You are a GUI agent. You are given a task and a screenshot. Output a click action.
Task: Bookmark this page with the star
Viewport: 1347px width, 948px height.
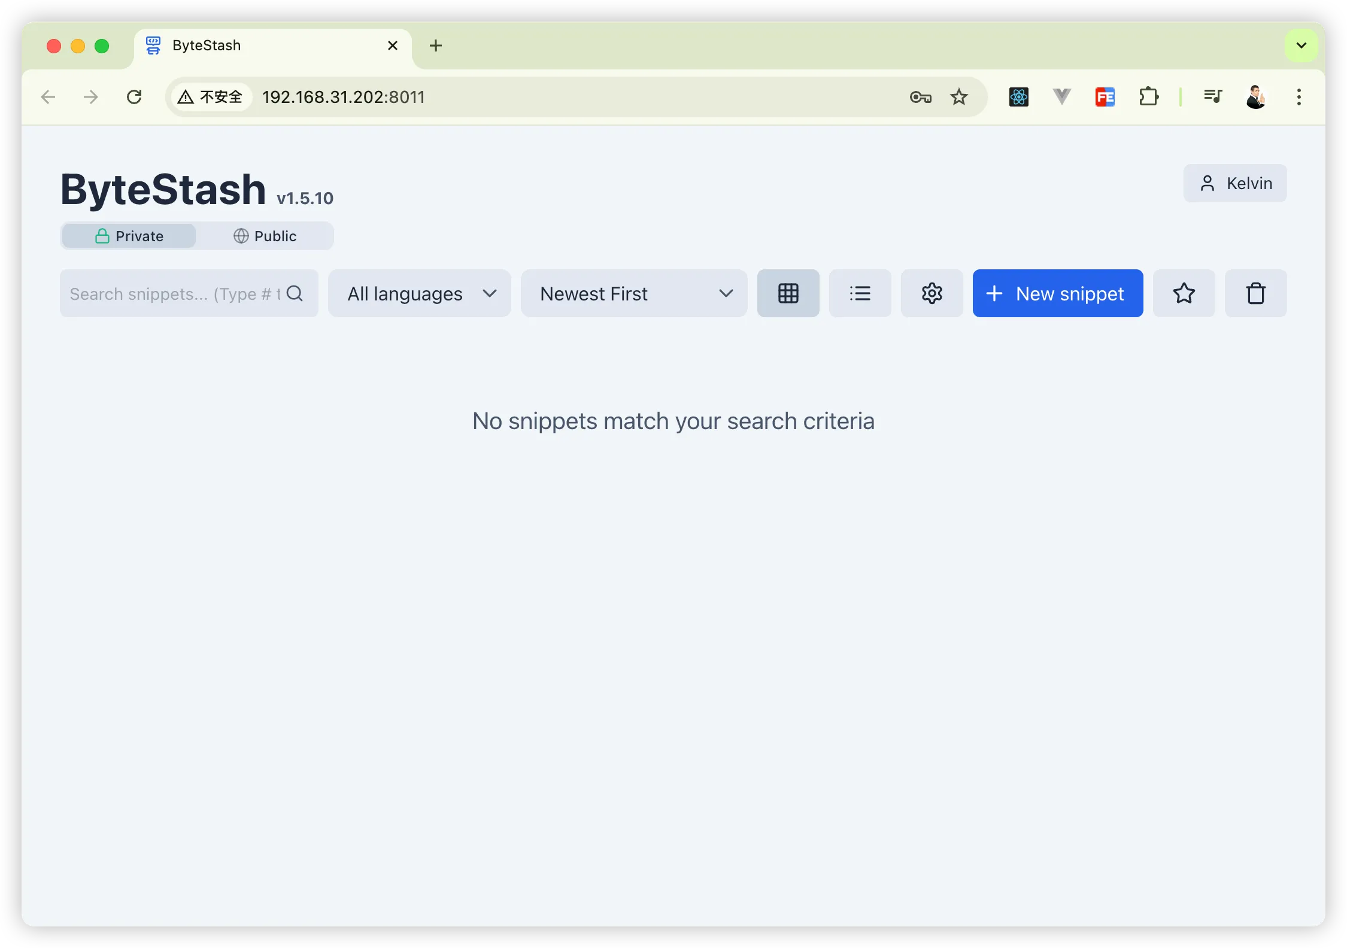958,97
